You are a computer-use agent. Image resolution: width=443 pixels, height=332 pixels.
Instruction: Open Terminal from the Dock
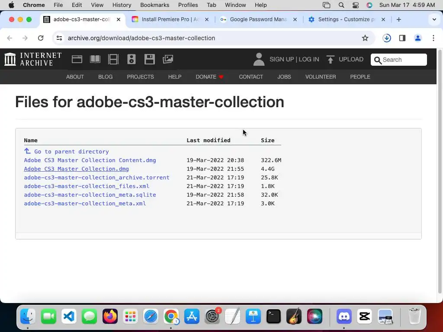pos(273,316)
